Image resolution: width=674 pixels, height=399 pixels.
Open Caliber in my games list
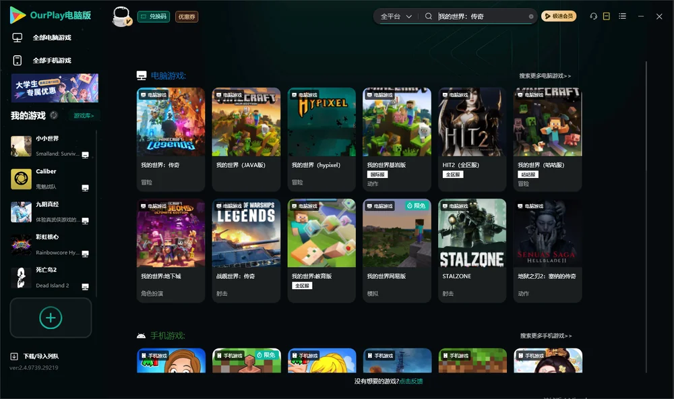point(51,179)
